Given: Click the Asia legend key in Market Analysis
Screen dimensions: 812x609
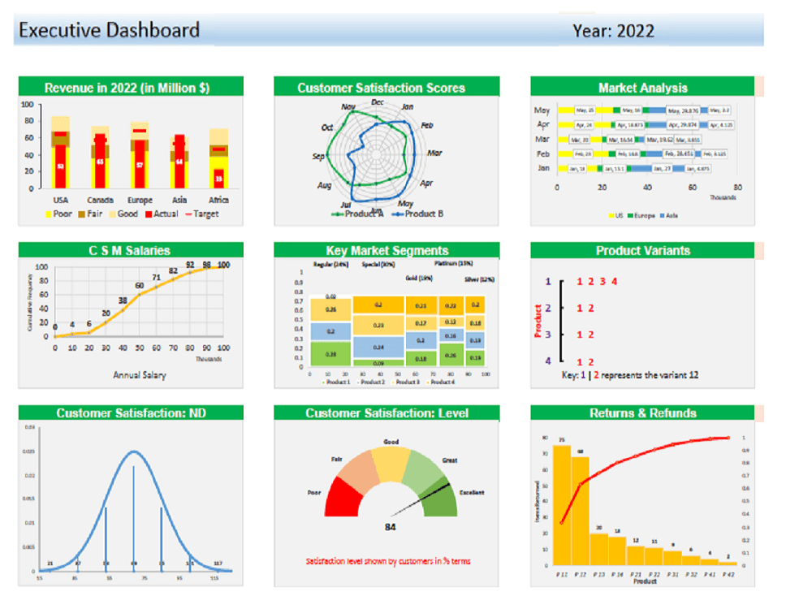Looking at the screenshot, I should tap(662, 215).
